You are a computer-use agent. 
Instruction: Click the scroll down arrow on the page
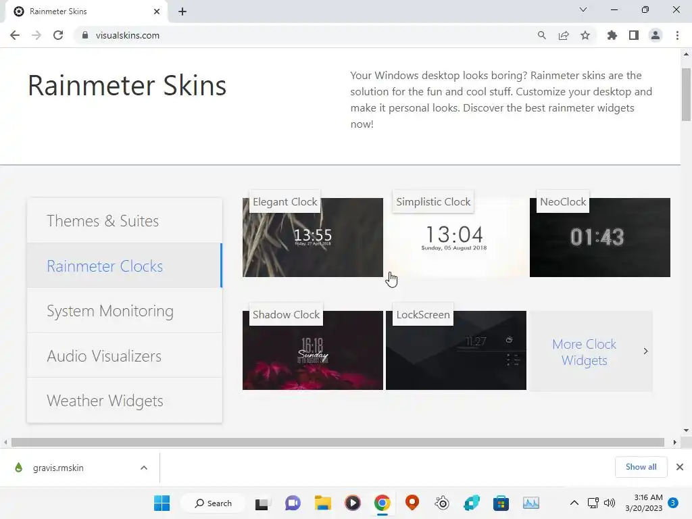(686, 430)
